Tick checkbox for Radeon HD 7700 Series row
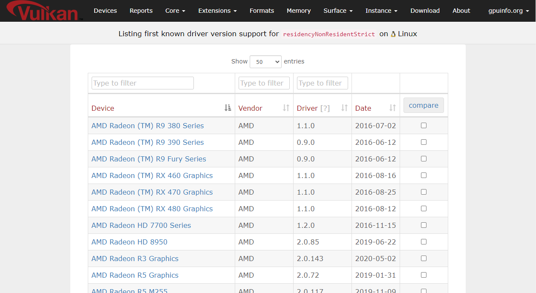Viewport: 536px width, 293px height. (424, 225)
